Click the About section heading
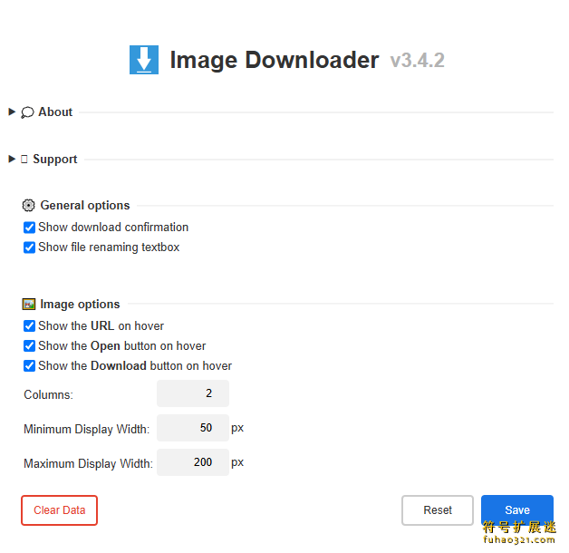The width and height of the screenshot is (569, 553). (55, 112)
